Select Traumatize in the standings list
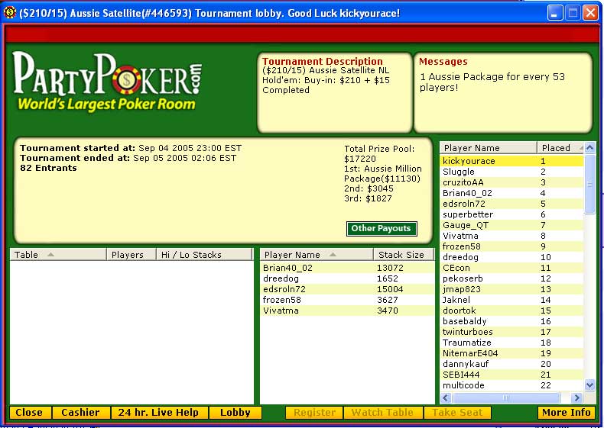604x428 pixels. (511, 343)
